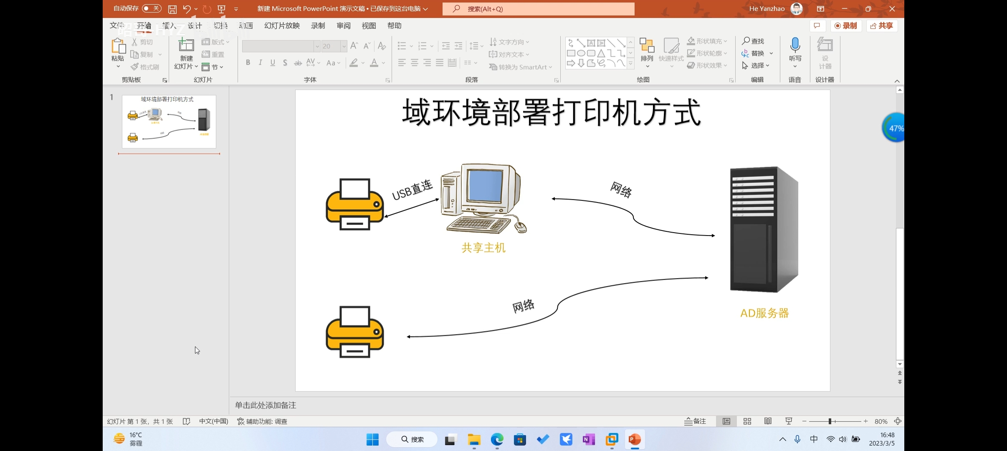Toggle normal view button in status bar
Screen dimensions: 1007x451
(x=726, y=421)
